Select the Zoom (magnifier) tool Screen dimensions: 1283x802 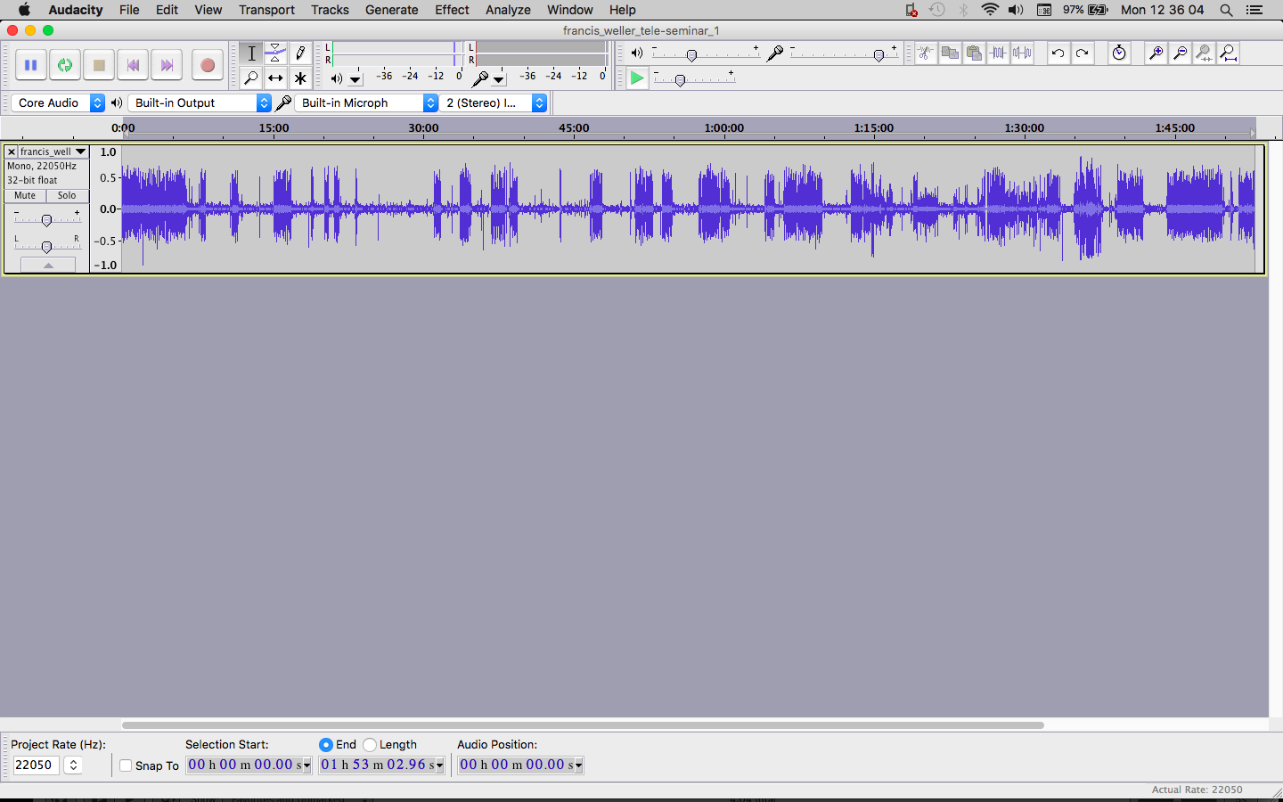[251, 78]
